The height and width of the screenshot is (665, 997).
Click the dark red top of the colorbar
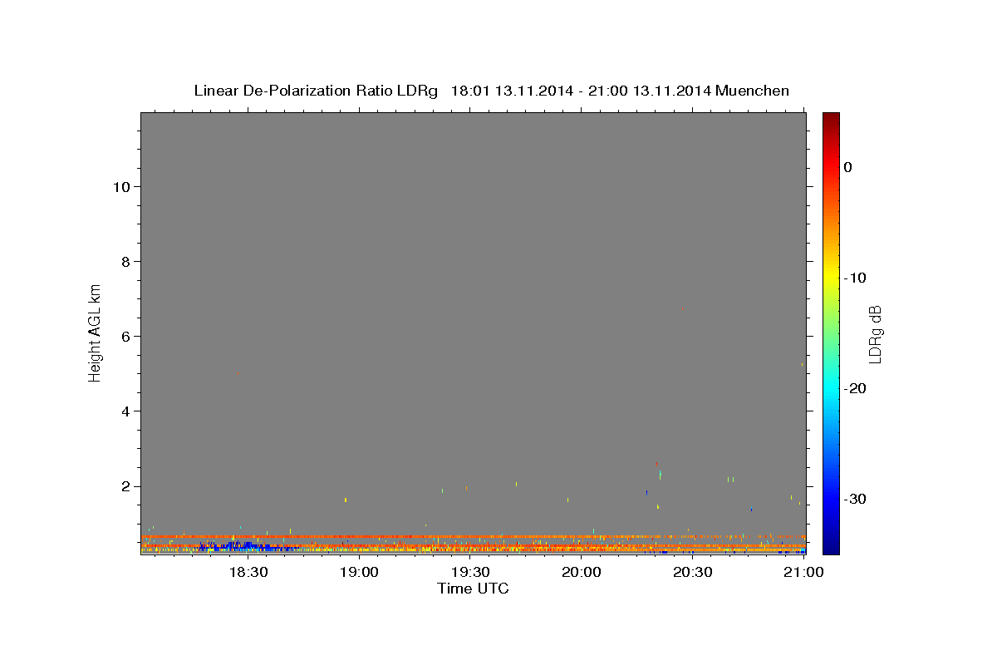pos(831,119)
